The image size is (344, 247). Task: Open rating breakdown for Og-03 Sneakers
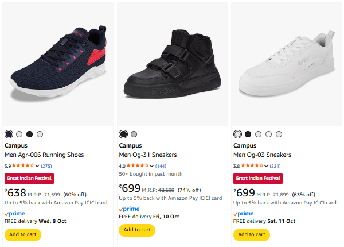[x=267, y=166]
